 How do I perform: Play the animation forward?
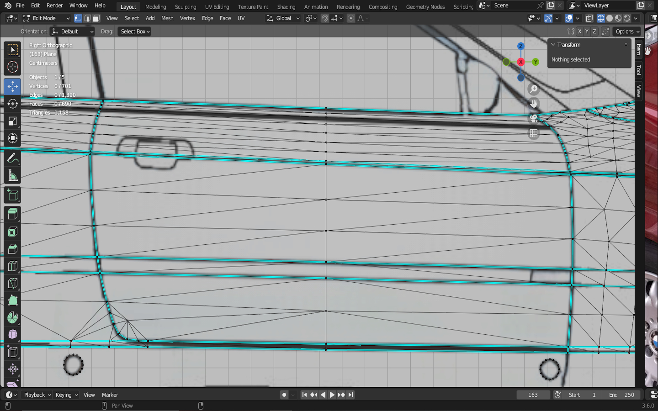(x=332, y=395)
